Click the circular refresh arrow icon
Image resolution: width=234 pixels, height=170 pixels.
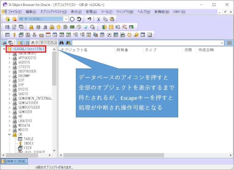(x=79, y=19)
